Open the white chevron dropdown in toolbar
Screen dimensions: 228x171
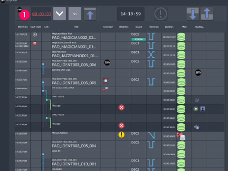click(59, 14)
